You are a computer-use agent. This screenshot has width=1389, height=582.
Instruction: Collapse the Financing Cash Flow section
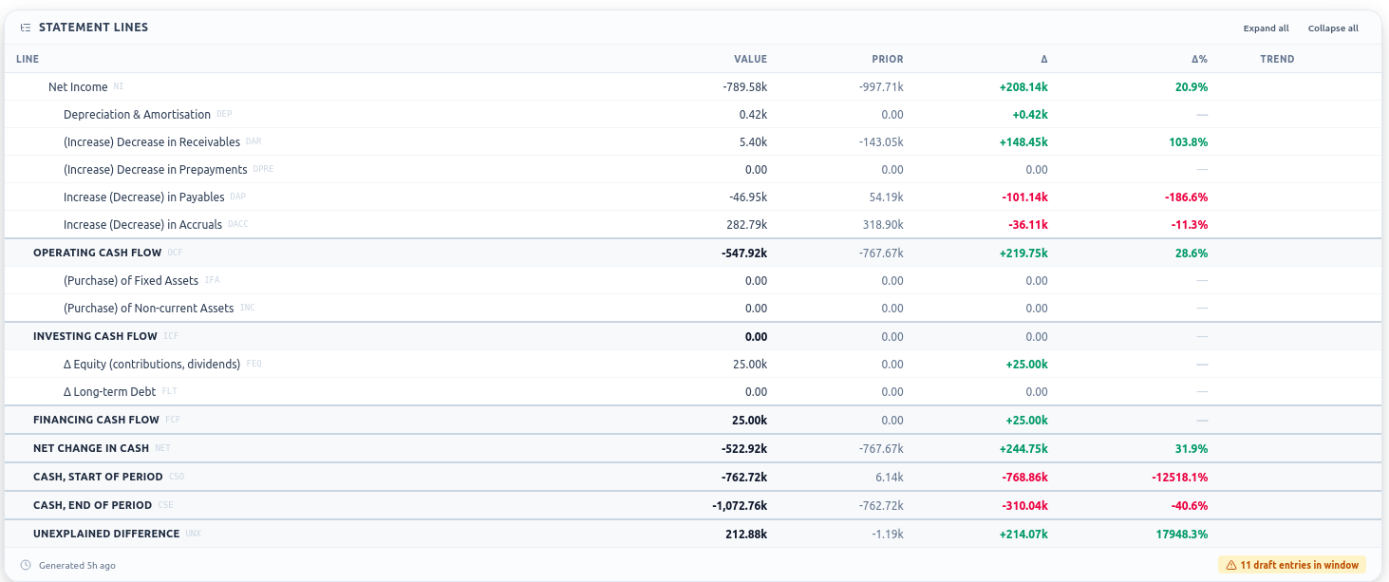pos(693,420)
